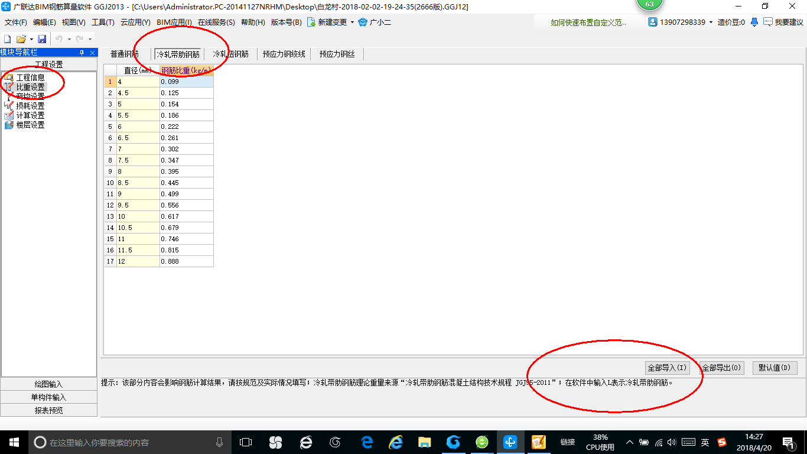807x454 pixels.
Task: Open Task View on taskbar
Action: point(246,442)
